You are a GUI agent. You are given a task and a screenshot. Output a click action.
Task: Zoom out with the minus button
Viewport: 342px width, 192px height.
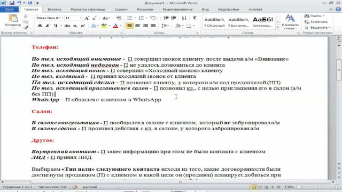(x=299, y=187)
